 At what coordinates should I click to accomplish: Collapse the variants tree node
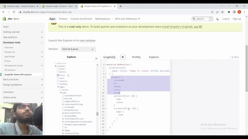(x=56, y=66)
